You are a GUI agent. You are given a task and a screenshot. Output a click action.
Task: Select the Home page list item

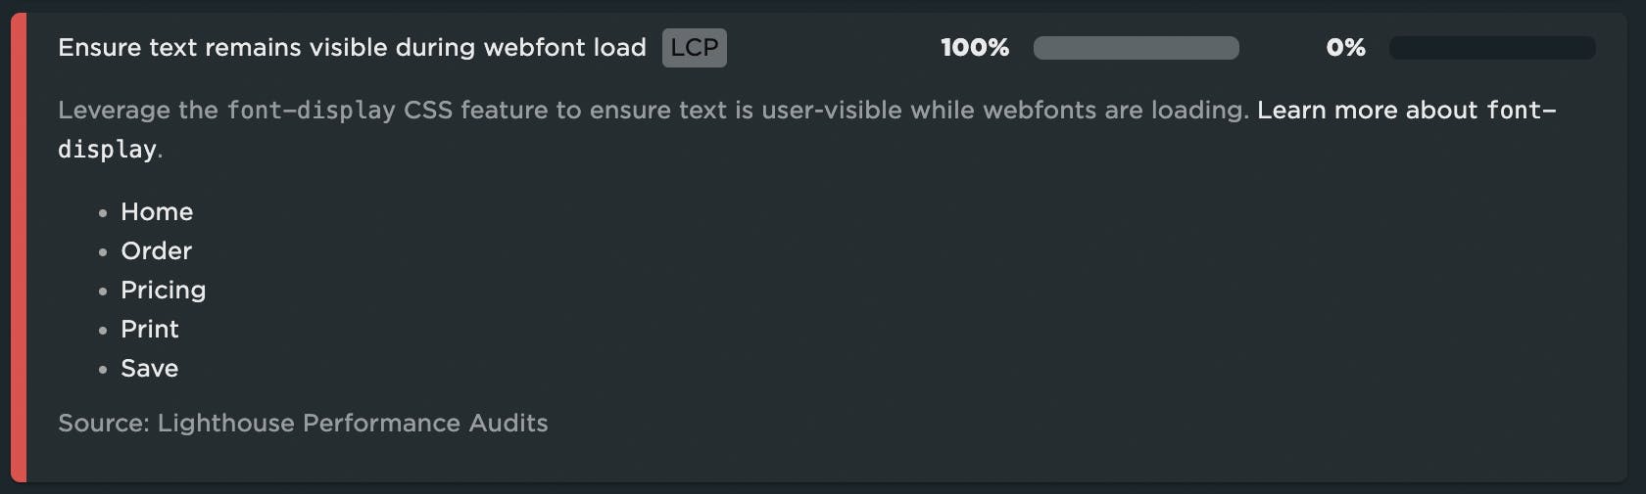pos(157,212)
